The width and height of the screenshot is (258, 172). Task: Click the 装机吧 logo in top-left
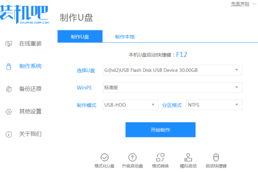click(24, 15)
